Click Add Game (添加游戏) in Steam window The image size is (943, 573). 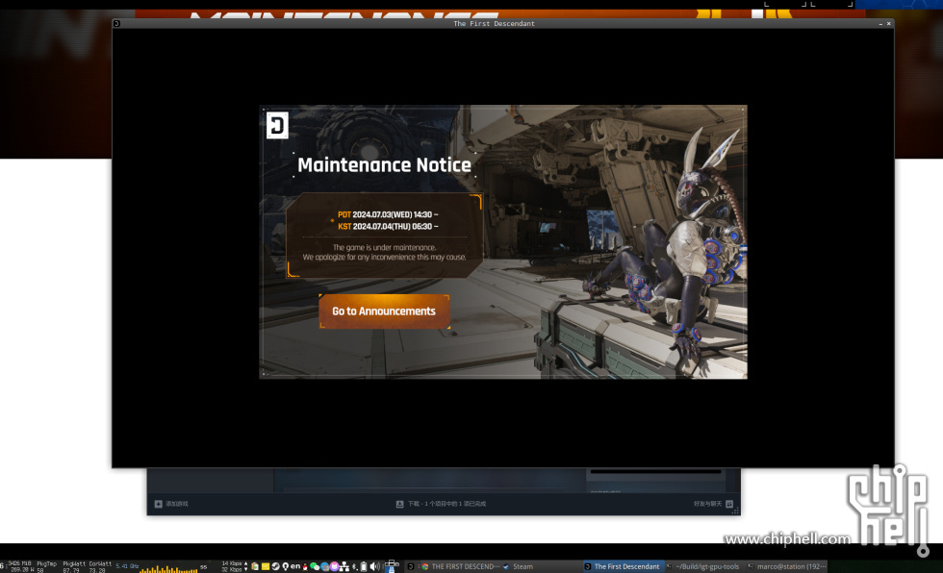click(x=177, y=504)
